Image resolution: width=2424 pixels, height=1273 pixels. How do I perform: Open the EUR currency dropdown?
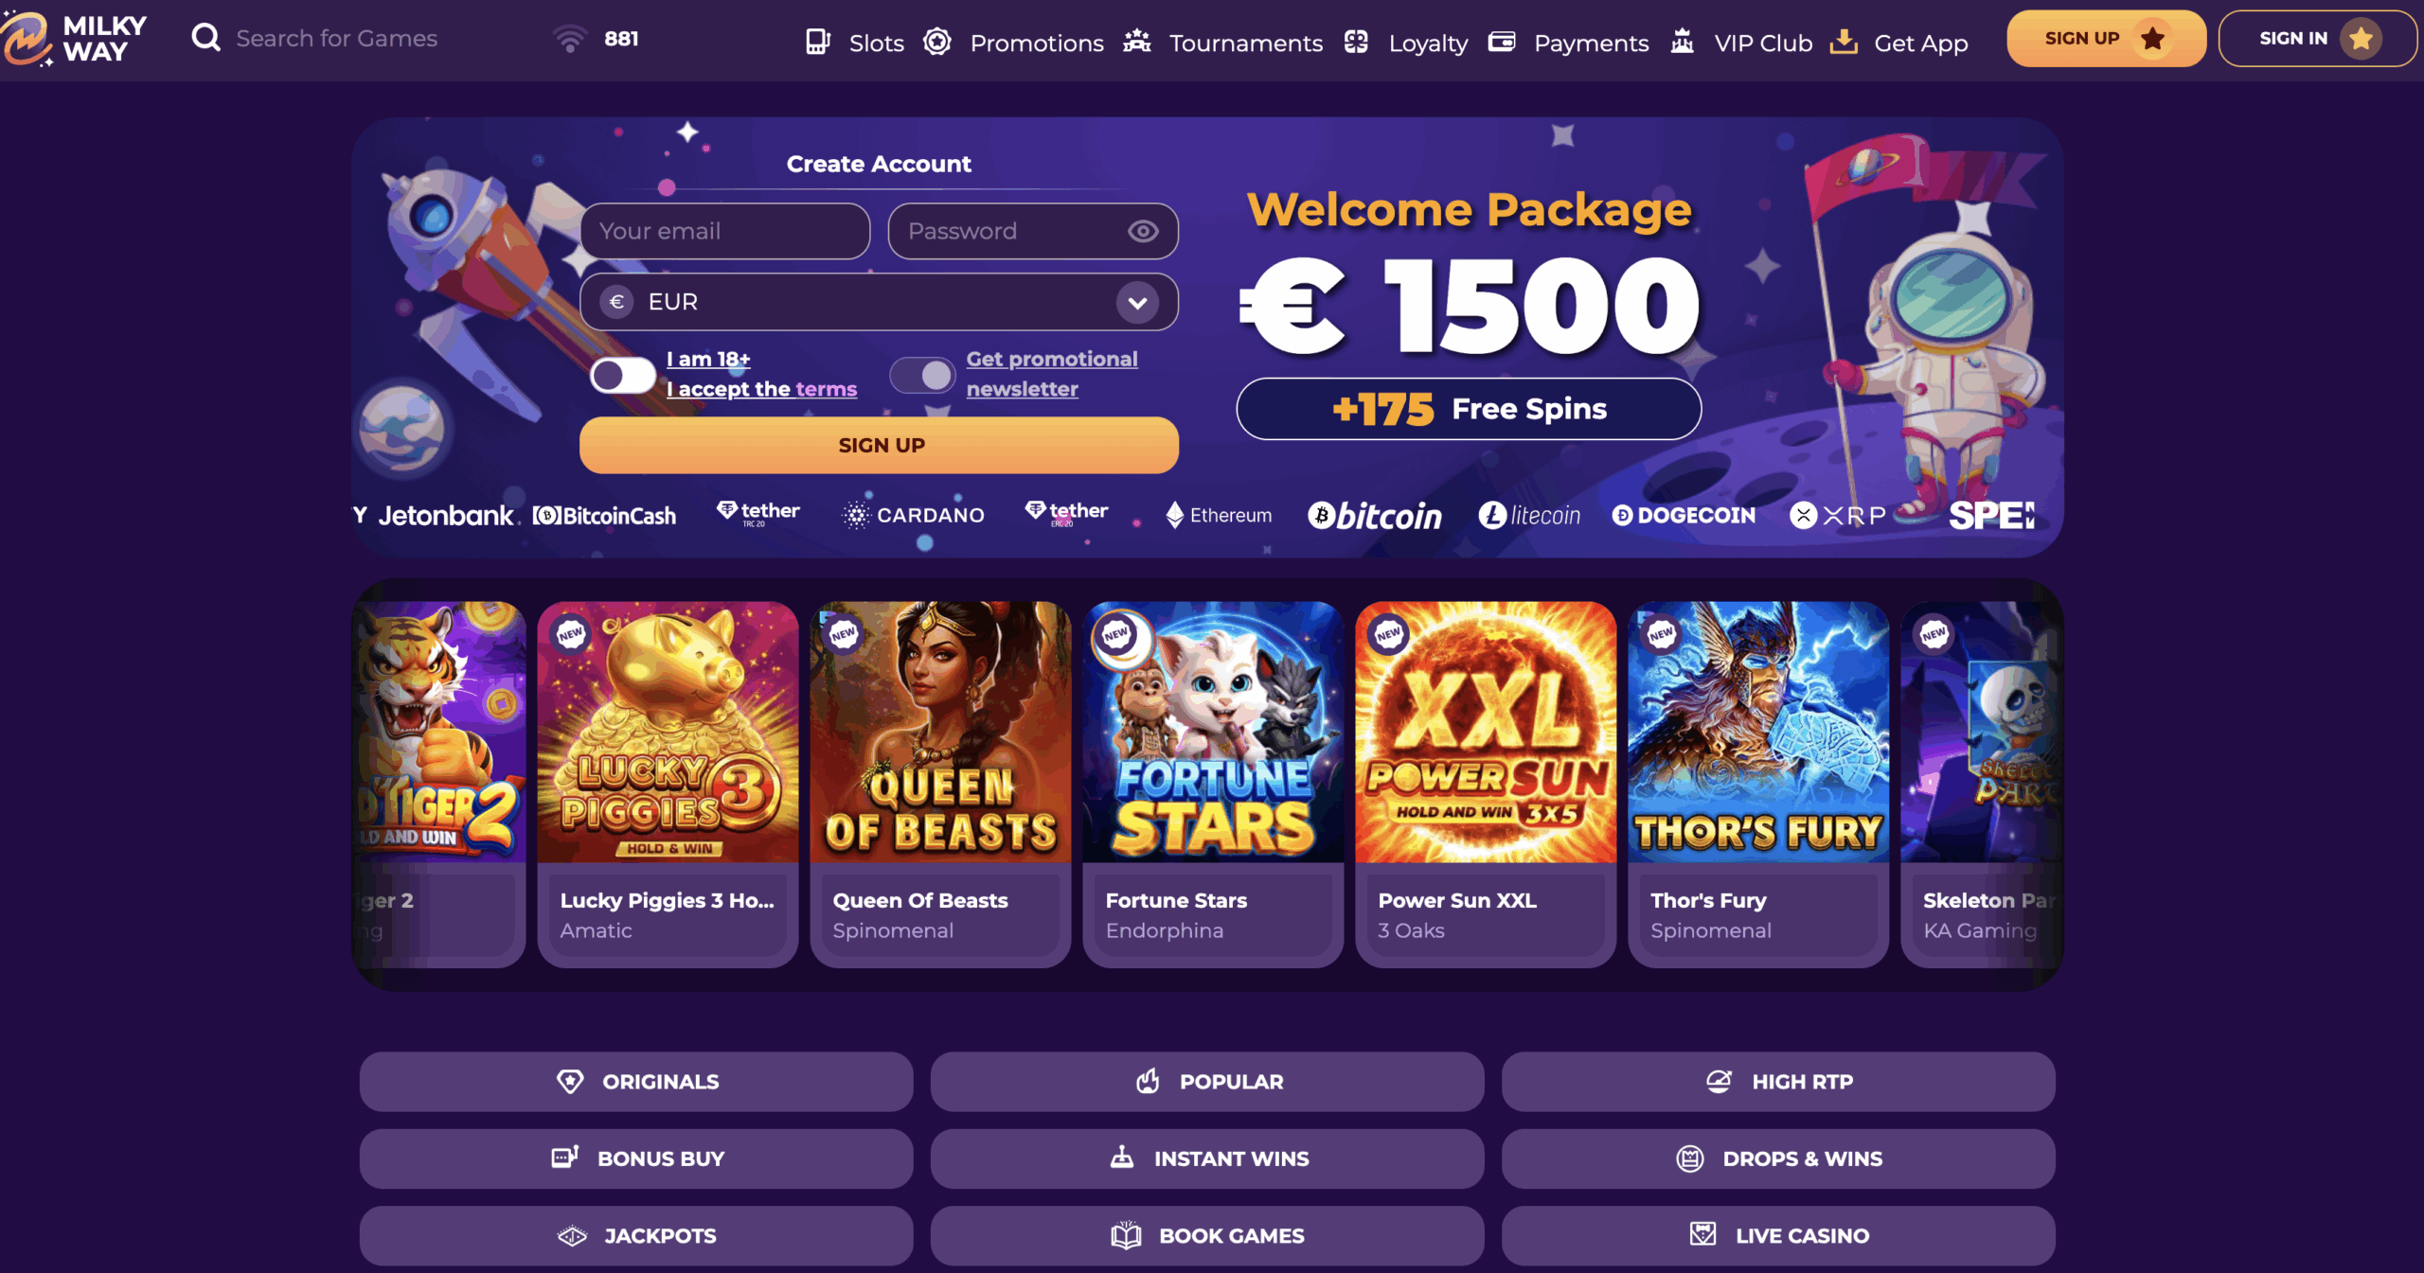879,302
